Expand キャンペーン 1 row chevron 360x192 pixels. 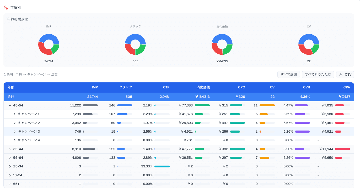pos(15,114)
